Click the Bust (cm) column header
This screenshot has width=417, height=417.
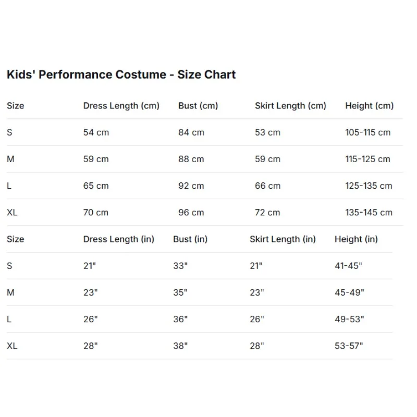click(x=198, y=106)
